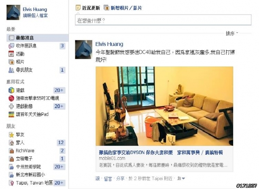
Task: Click the 遊戲動態 gamepad icon
Action: coord(11,106)
